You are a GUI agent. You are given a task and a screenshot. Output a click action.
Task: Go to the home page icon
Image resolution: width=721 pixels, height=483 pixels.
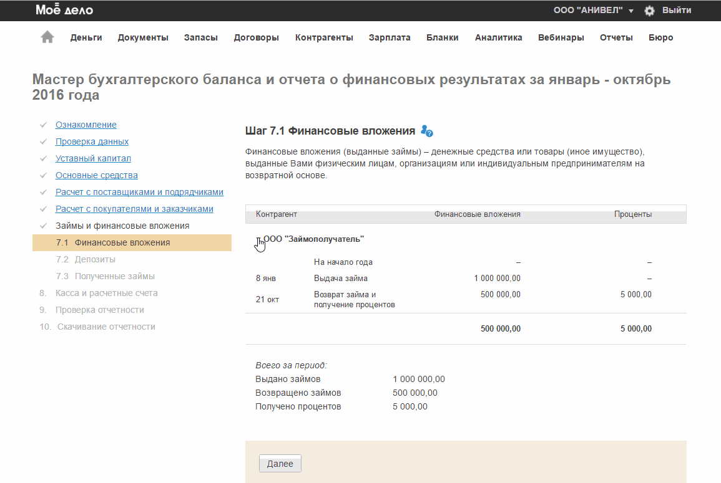(47, 37)
